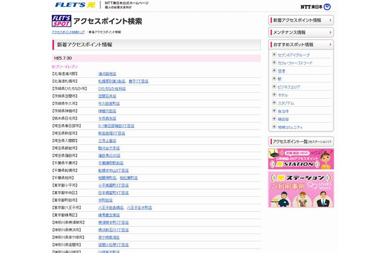Expand the スタジアム plus icon
The width and height of the screenshot is (387, 253).
274,102
